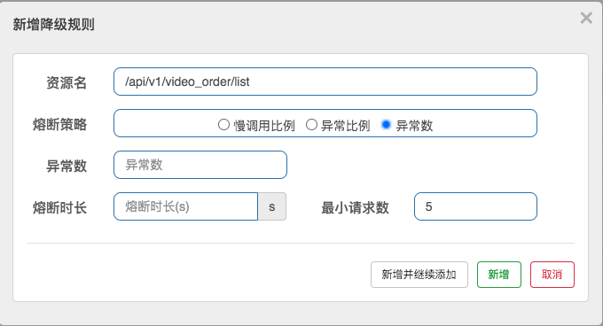Select the checked 异常数 radio circle
The height and width of the screenshot is (326, 603).
(386, 125)
